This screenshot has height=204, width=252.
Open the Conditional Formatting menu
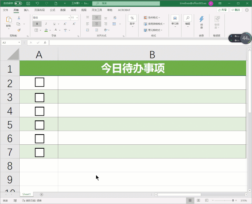(x=152, y=18)
